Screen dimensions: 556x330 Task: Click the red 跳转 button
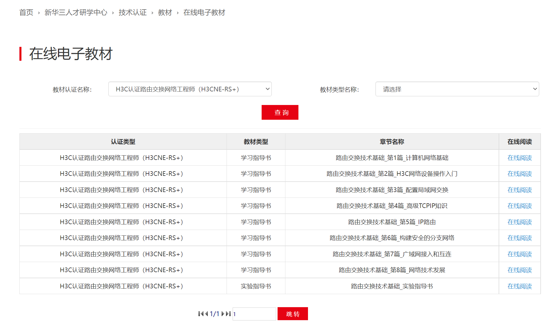click(x=293, y=314)
